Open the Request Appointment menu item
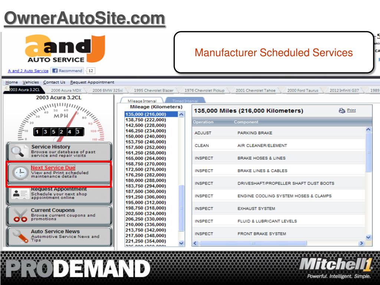380x285 pixels. (92, 82)
